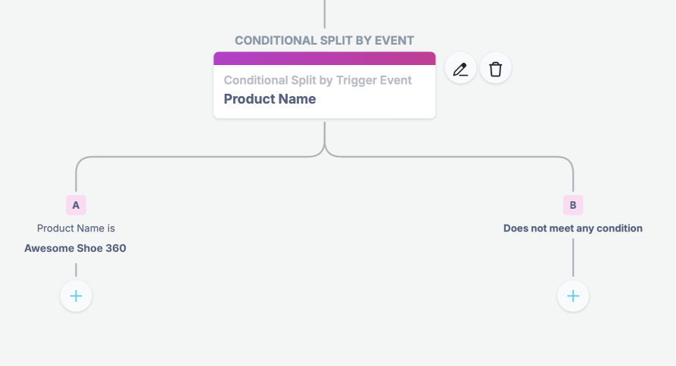Image resolution: width=676 pixels, height=366 pixels.
Task: Click connector line below Awesome Shoe 360
Action: click(76, 269)
